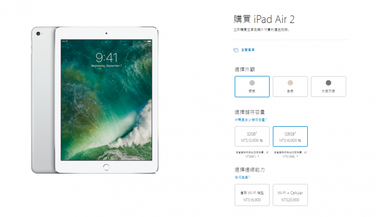This screenshot has width=376, height=217.
Task: Click the 9:41 clock on iPad lock screen
Action: pyautogui.click(x=106, y=57)
